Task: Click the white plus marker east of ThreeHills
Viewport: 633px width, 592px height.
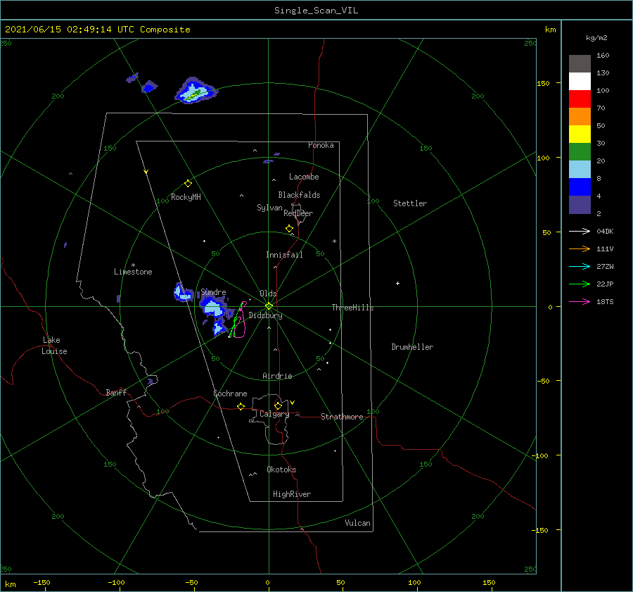Action: [x=397, y=283]
